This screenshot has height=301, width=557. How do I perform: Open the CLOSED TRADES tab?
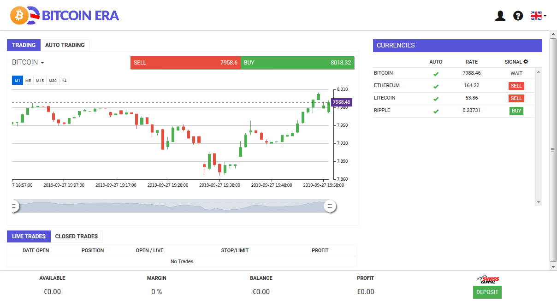click(x=77, y=236)
